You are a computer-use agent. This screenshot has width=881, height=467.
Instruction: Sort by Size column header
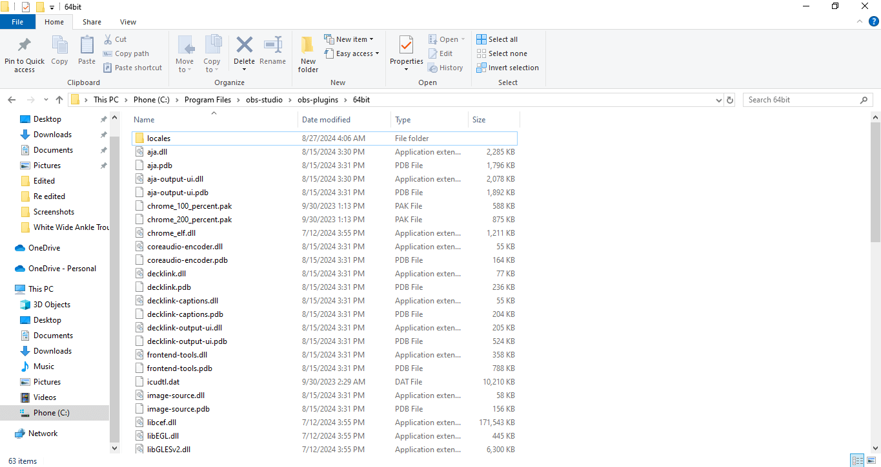pyautogui.click(x=494, y=120)
